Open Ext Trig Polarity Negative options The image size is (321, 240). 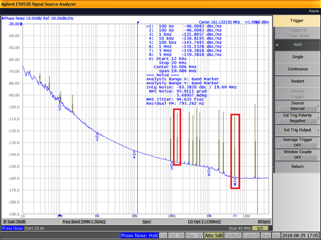point(297,118)
